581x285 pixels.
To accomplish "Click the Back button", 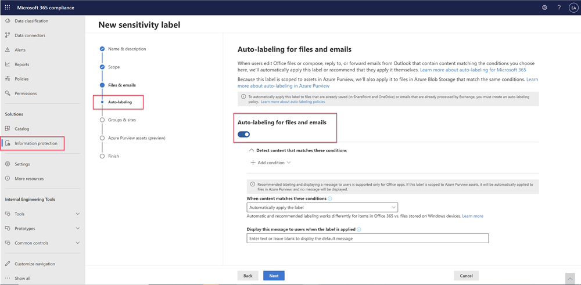I will click(248, 276).
